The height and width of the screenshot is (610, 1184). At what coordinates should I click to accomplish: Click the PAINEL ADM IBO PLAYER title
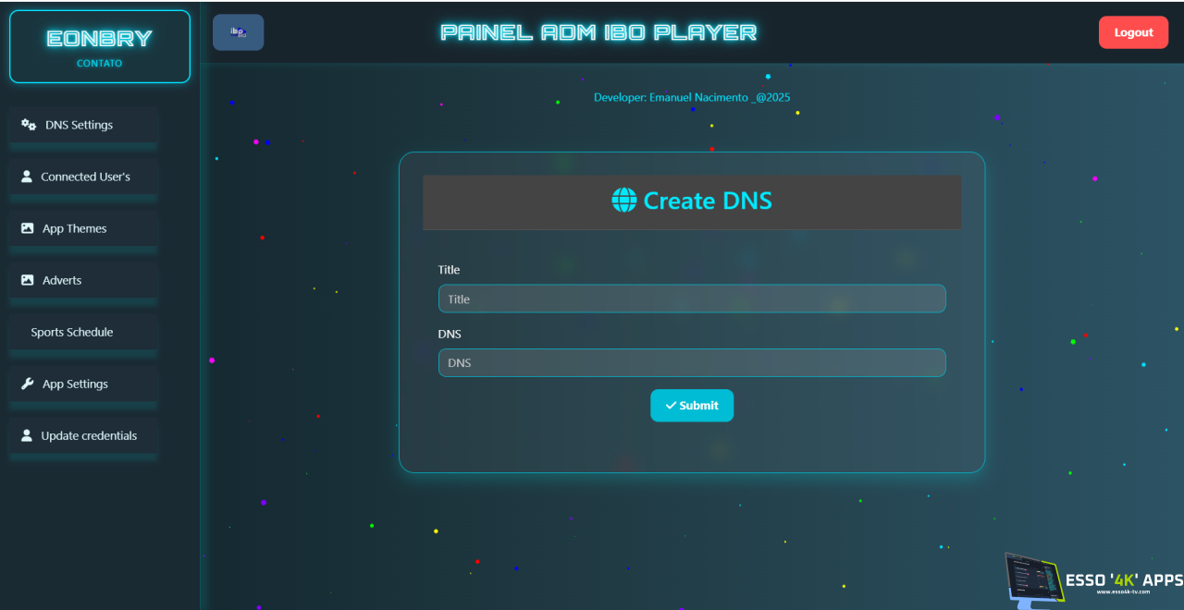pyautogui.click(x=598, y=32)
